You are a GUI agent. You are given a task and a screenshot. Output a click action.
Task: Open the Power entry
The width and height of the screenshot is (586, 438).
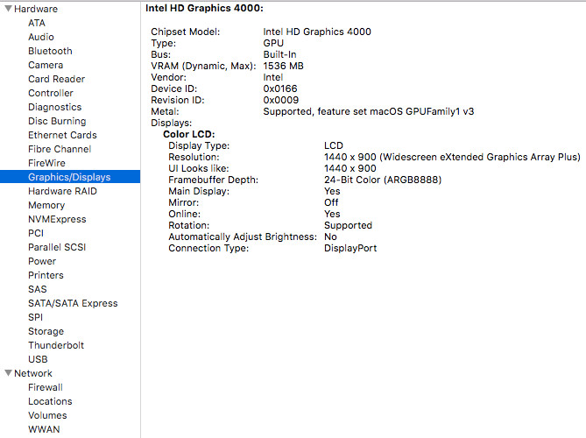click(x=42, y=261)
